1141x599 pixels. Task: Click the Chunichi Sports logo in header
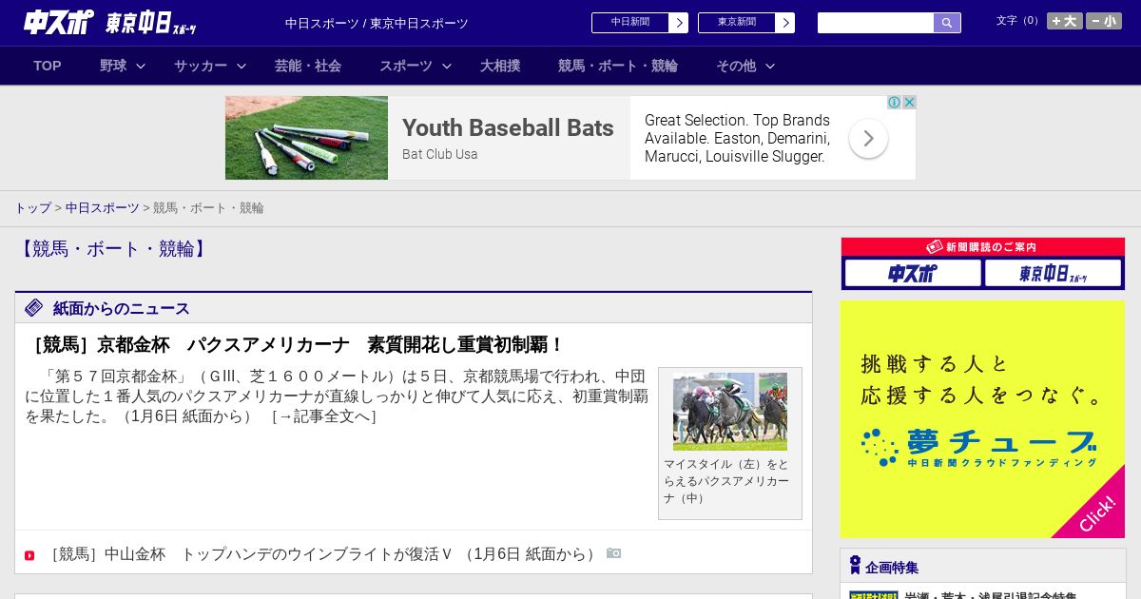click(59, 22)
